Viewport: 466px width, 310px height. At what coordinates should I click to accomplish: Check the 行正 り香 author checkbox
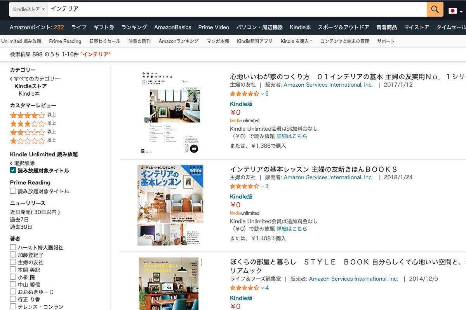pyautogui.click(x=13, y=299)
